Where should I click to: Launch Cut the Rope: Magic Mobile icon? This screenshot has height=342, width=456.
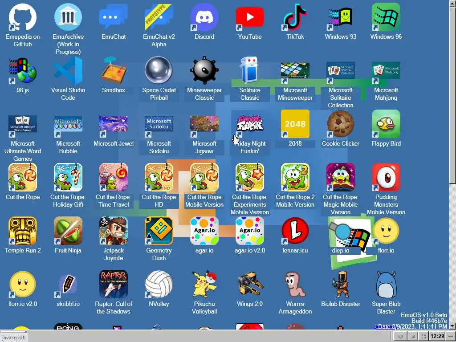tap(340, 177)
